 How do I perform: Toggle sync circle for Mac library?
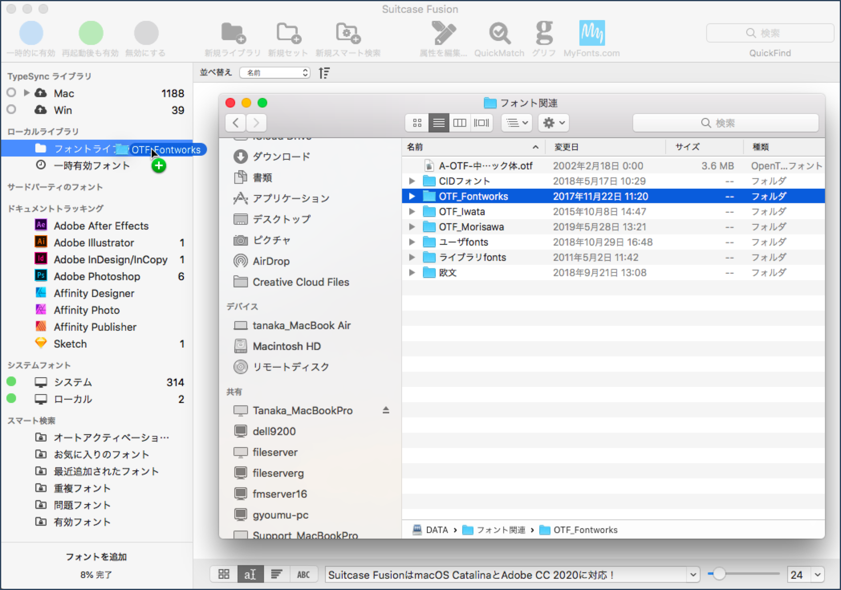pyautogui.click(x=11, y=93)
